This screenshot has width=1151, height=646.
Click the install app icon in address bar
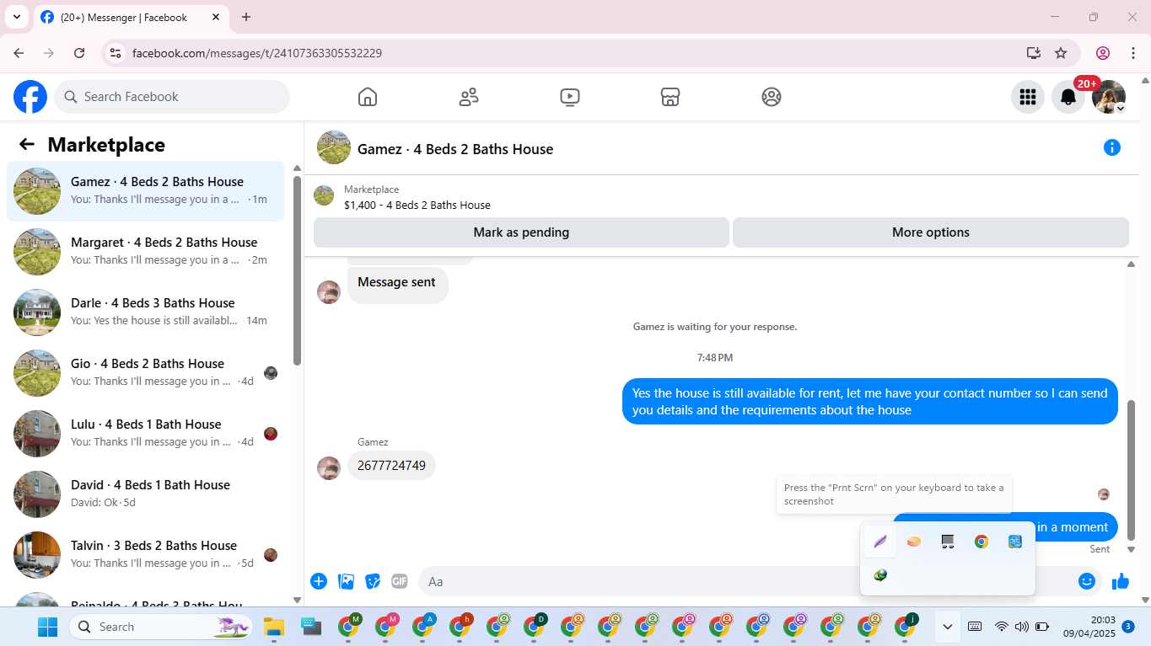[x=1034, y=53]
